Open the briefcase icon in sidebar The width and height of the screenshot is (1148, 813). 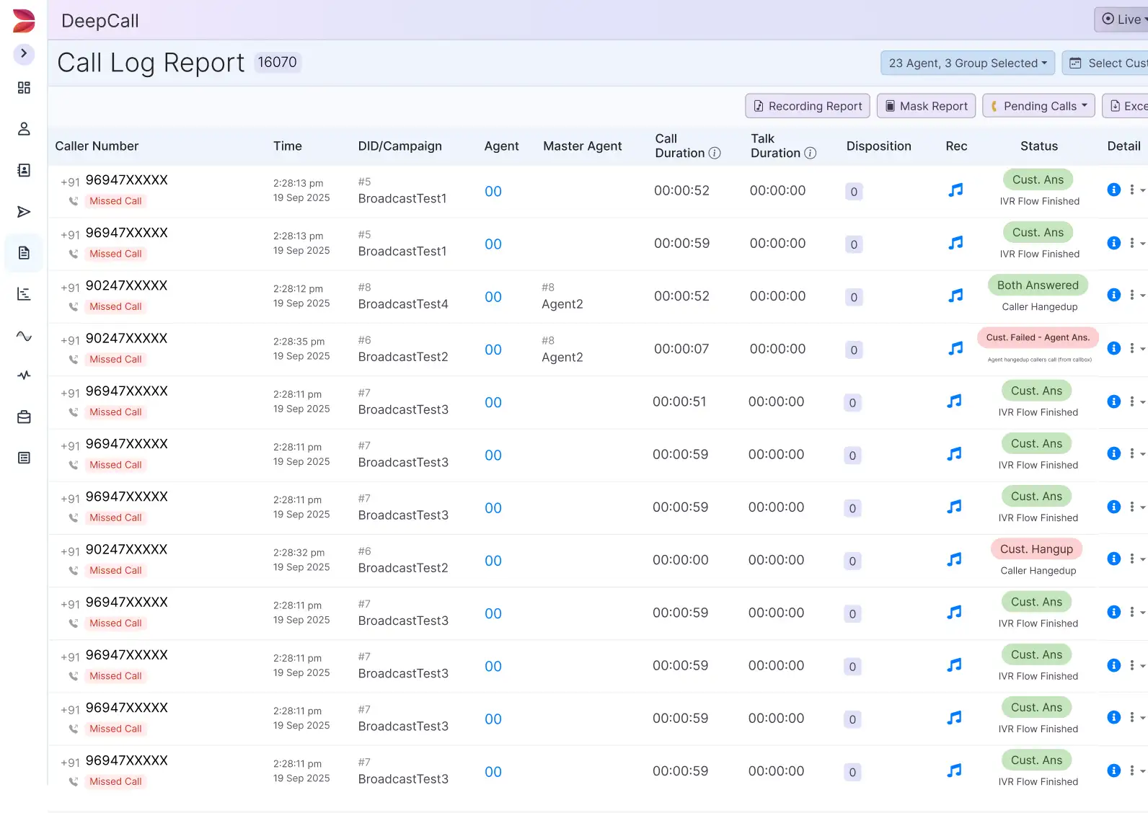[x=24, y=417]
